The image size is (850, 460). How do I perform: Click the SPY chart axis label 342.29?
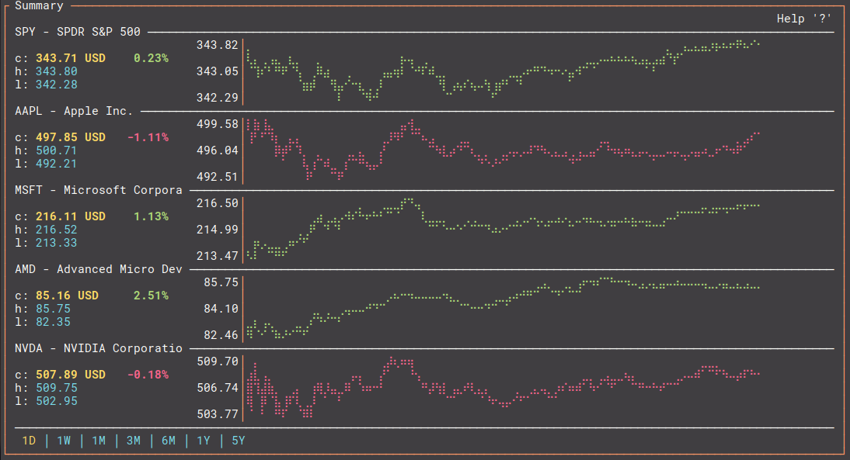coord(218,98)
